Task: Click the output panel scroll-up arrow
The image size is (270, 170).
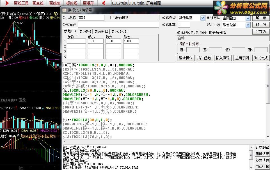Action: point(251,148)
